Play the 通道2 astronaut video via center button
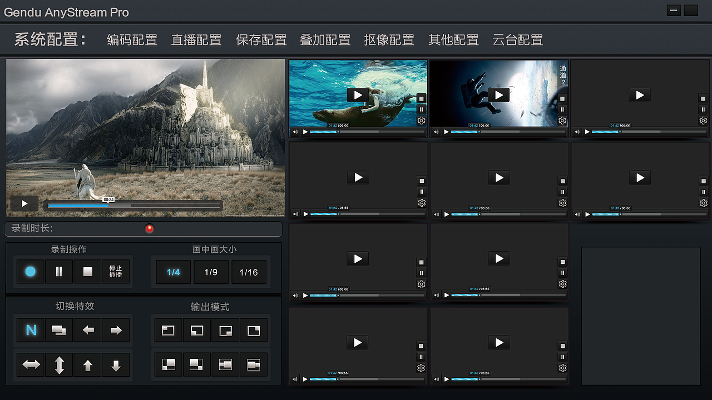 click(499, 95)
